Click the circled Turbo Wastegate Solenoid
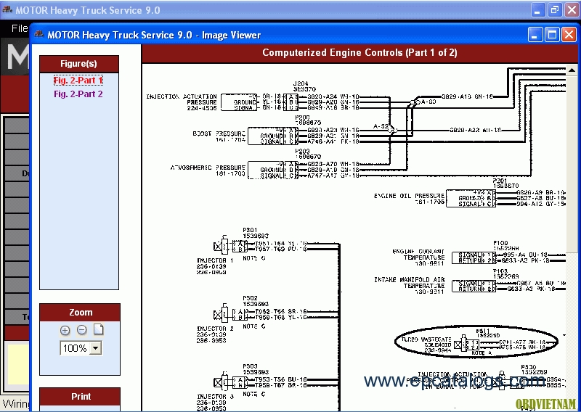The width and height of the screenshot is (581, 412). click(476, 342)
